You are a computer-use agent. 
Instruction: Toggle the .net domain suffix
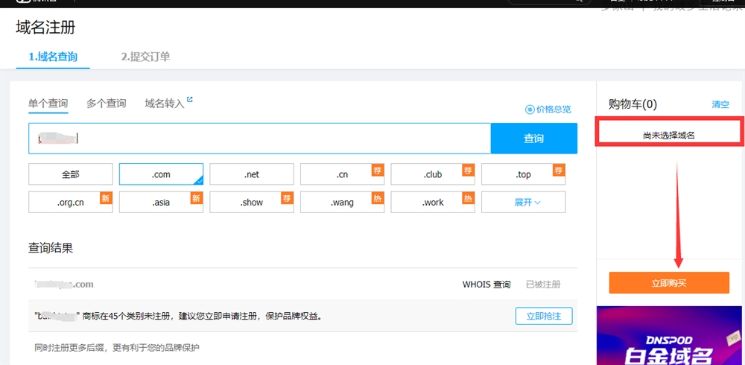click(252, 174)
